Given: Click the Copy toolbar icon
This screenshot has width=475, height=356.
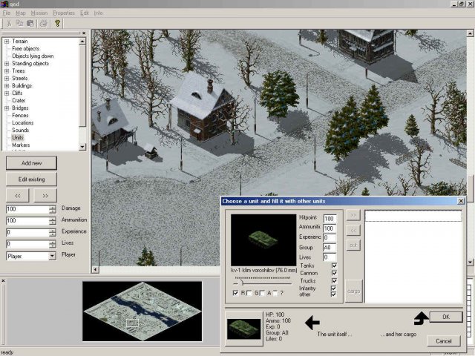Looking at the screenshot, I should [19, 23].
